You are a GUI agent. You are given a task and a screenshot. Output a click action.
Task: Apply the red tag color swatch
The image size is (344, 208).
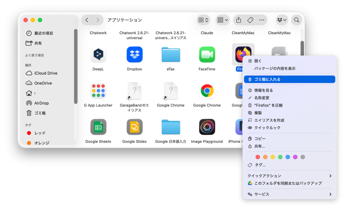[258, 157]
